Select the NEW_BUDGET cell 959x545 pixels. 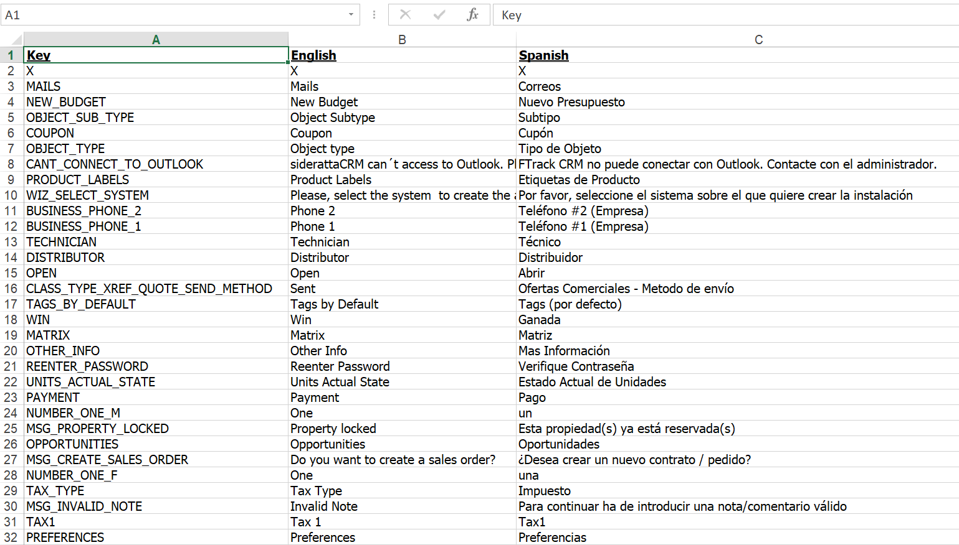pyautogui.click(x=156, y=102)
